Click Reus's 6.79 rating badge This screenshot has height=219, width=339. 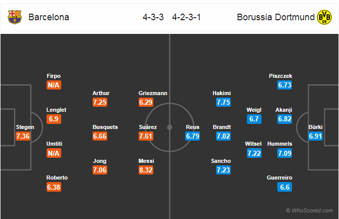pyautogui.click(x=192, y=136)
